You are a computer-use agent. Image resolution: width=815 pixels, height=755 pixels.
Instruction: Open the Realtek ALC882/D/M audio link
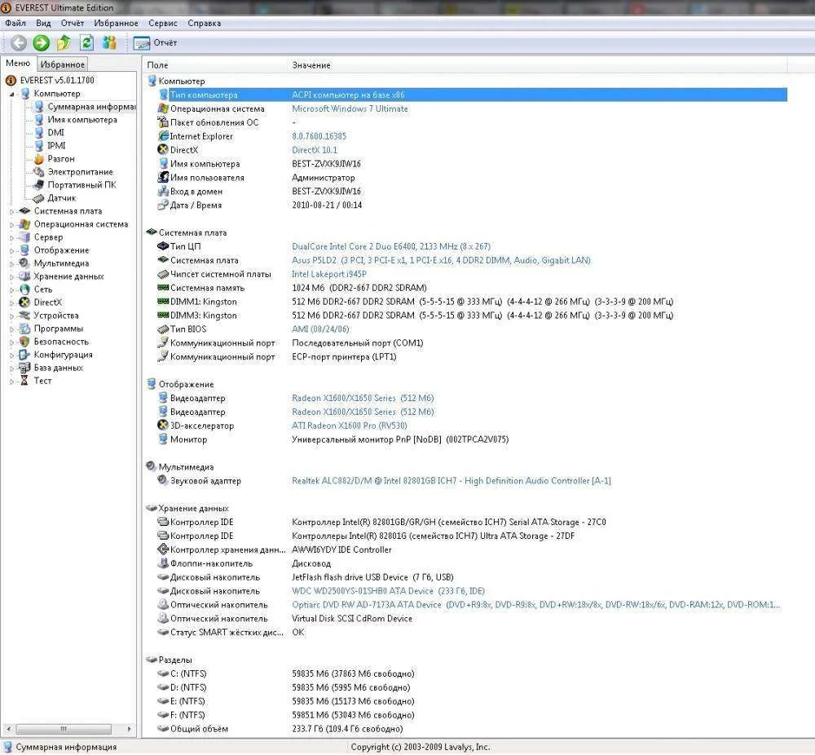[452, 481]
